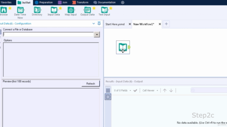The width and height of the screenshot is (227, 127).
Task: Click the Results search field
Action: coord(209,90)
